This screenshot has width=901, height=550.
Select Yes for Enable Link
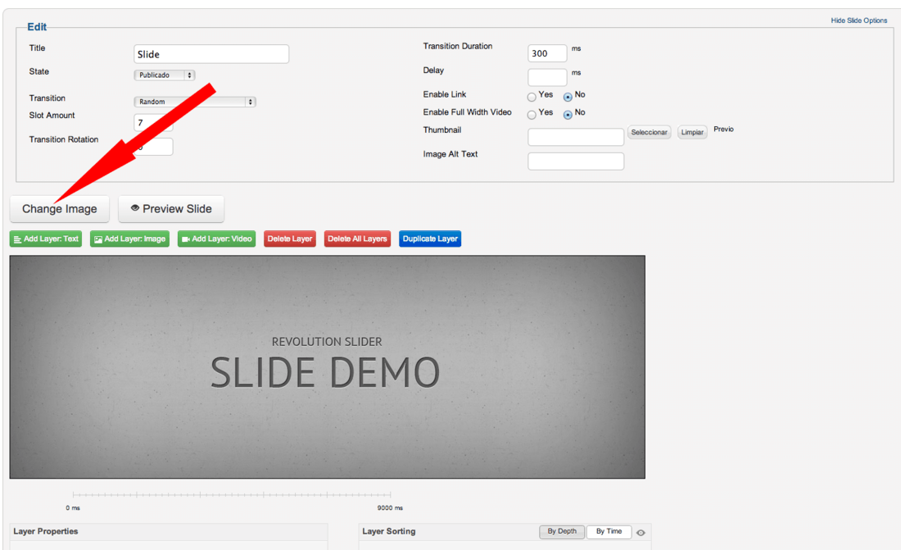[x=532, y=98]
